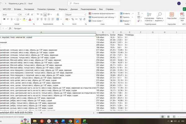Increase decimal places
The image size is (186, 124).
[x=80, y=19]
